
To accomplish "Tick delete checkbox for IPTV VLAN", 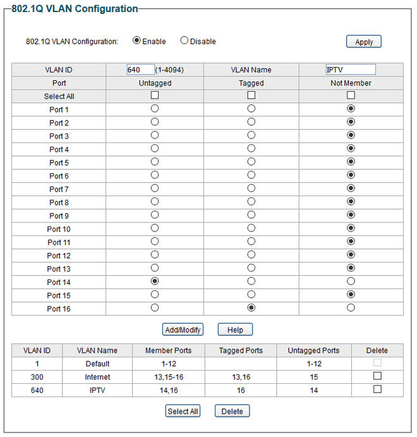I will [x=377, y=390].
